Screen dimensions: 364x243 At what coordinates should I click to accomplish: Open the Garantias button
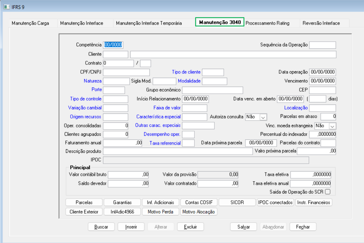click(122, 202)
